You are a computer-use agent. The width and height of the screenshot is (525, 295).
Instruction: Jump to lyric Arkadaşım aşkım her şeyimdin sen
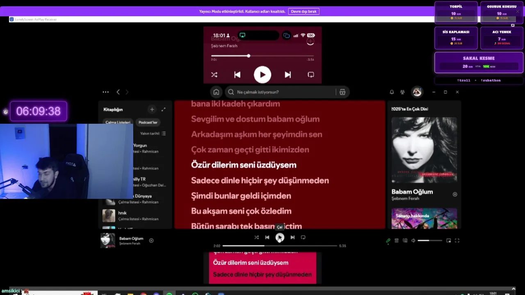click(x=257, y=134)
